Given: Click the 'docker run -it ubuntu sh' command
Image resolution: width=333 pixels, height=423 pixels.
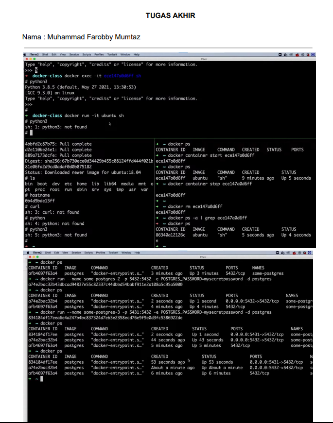Looking at the screenshot, I should click(x=94, y=116).
